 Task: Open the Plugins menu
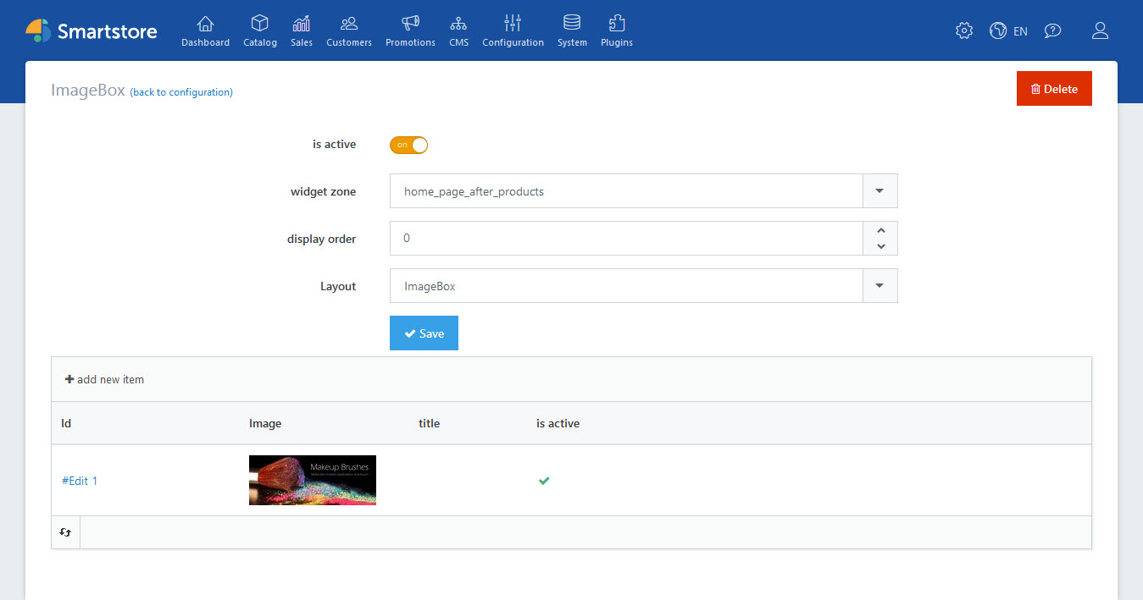pos(617,31)
